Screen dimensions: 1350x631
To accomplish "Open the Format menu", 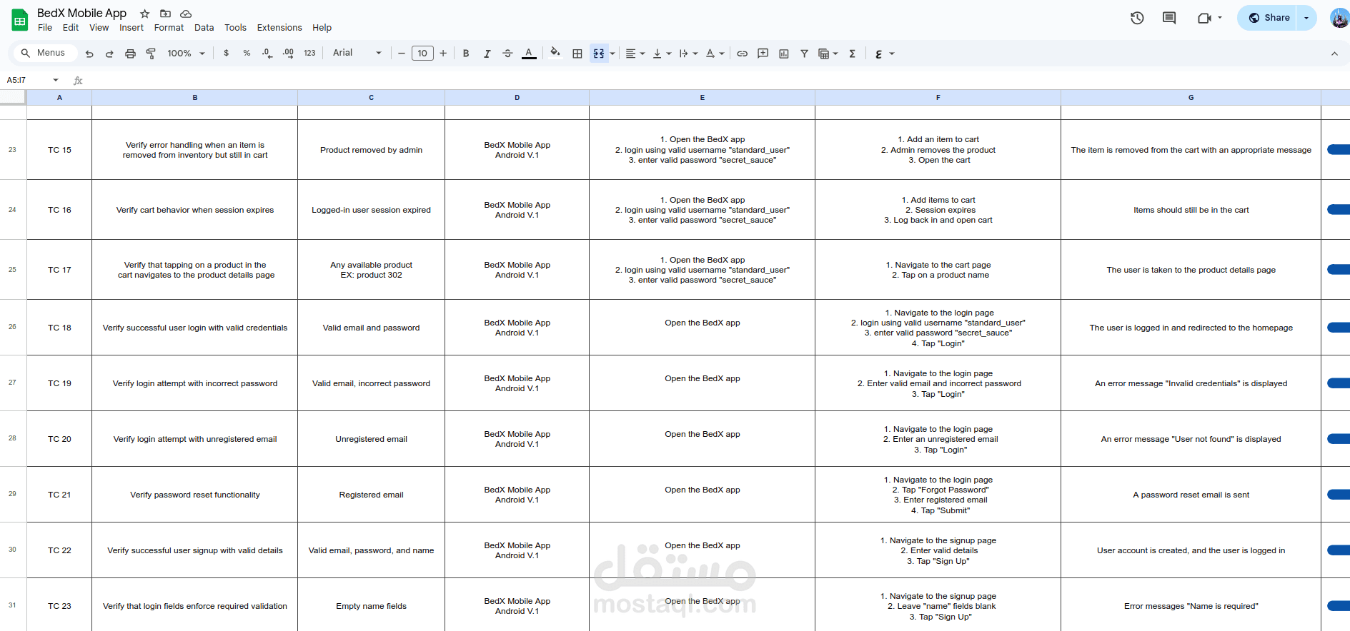I will (x=169, y=28).
